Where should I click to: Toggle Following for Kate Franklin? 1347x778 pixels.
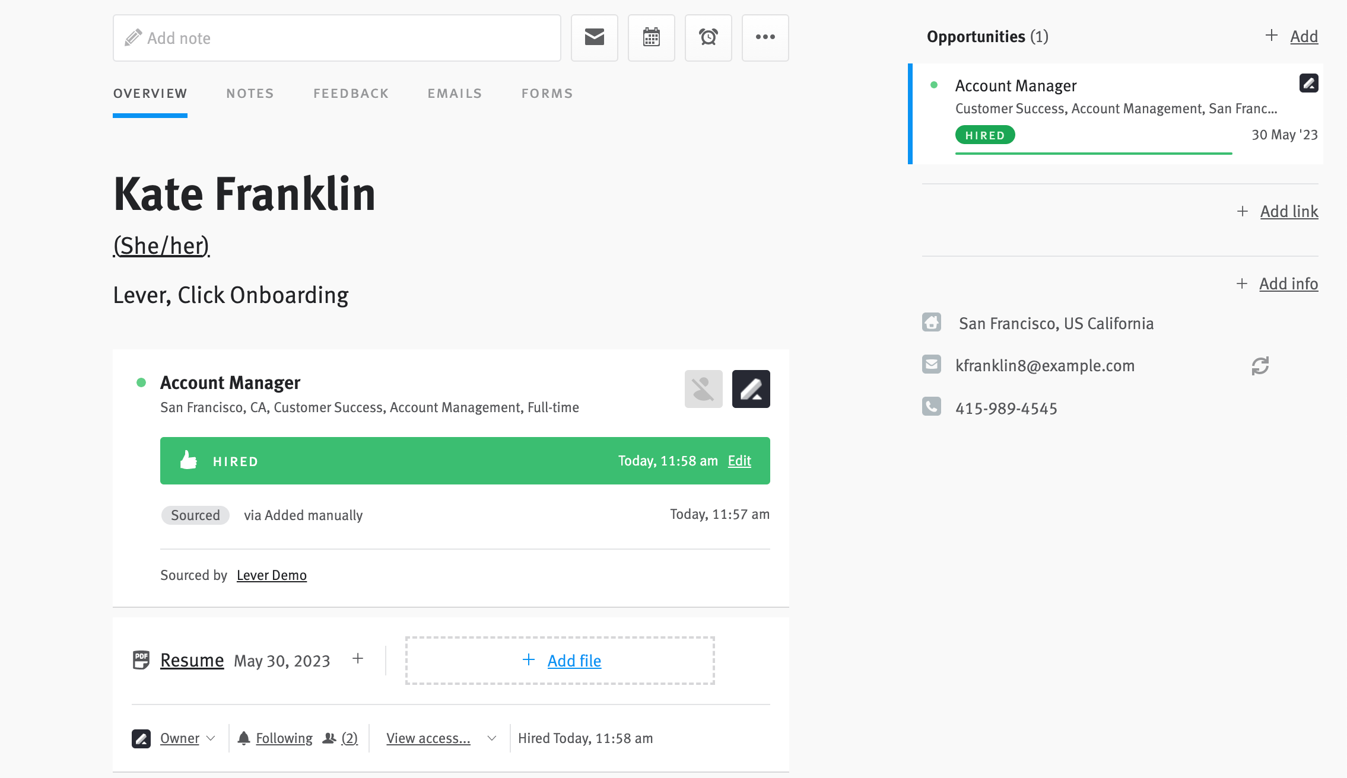[x=284, y=738]
